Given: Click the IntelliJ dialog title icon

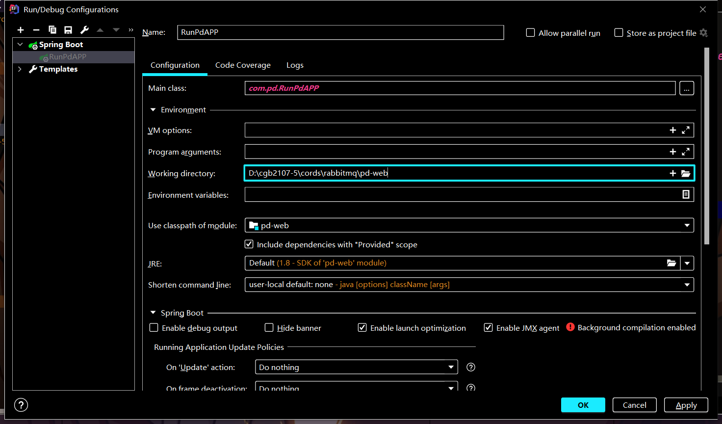Looking at the screenshot, I should pyautogui.click(x=14, y=9).
